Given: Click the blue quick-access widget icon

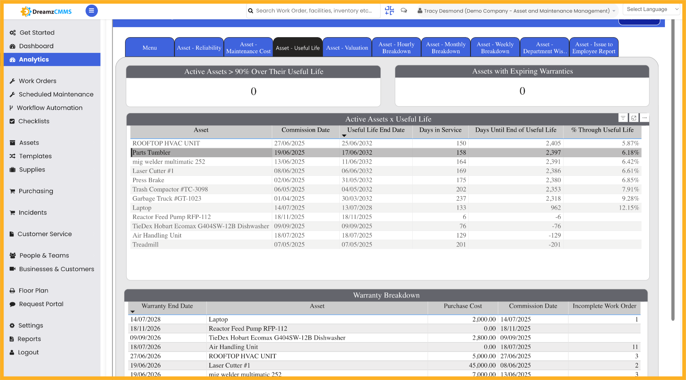Looking at the screenshot, I should [389, 11].
